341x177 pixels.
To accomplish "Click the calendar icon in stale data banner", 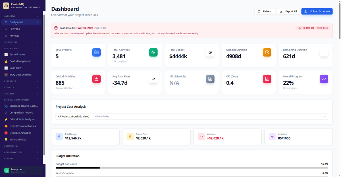I will (56, 28).
